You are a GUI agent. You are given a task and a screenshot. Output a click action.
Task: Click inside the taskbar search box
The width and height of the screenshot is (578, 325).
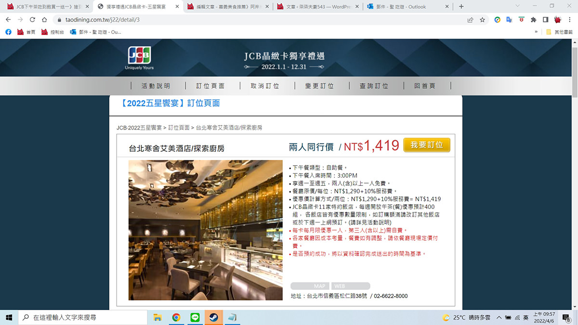pos(82,317)
